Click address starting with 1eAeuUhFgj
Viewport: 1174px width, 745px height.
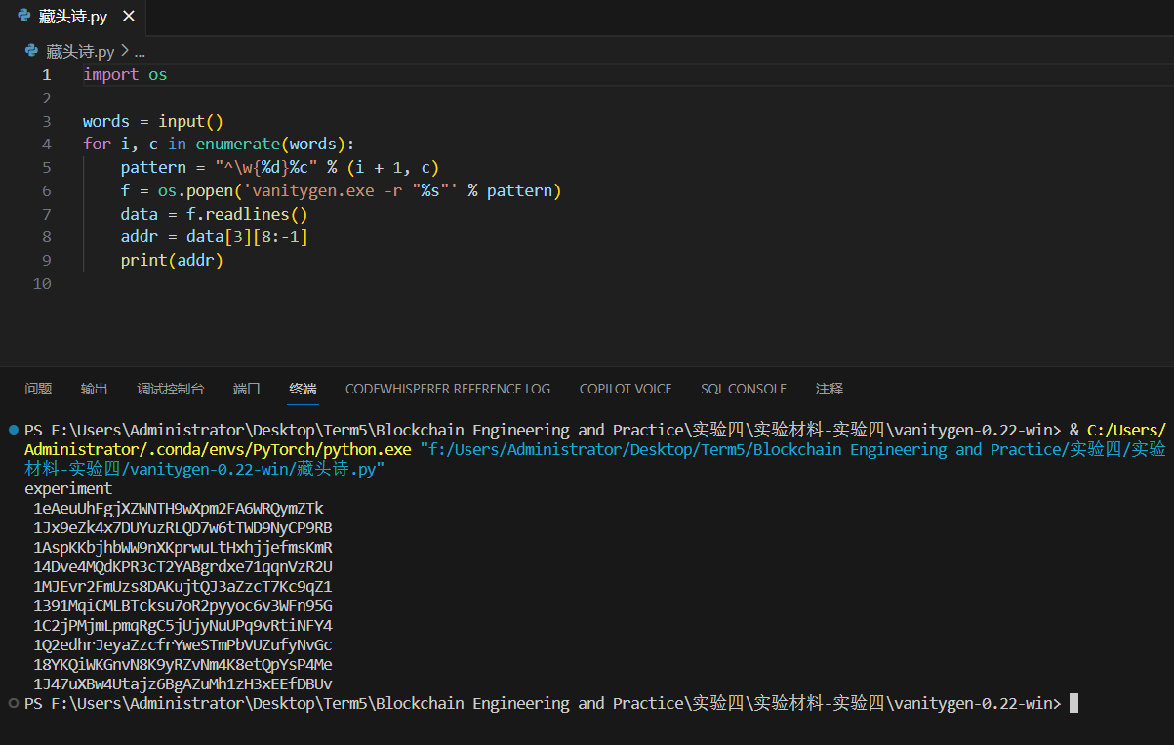click(x=179, y=508)
